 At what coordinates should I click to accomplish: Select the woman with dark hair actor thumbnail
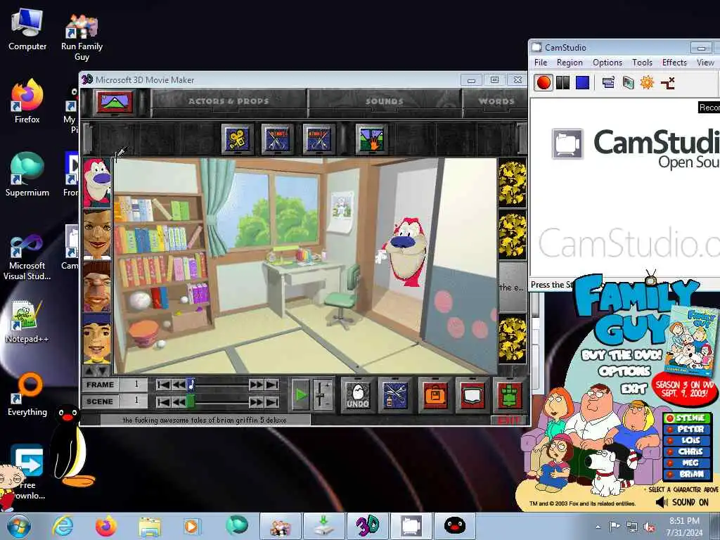pos(97,235)
